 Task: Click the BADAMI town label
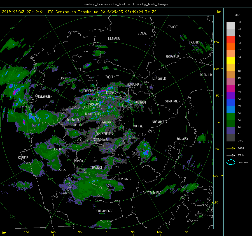point(111,93)
